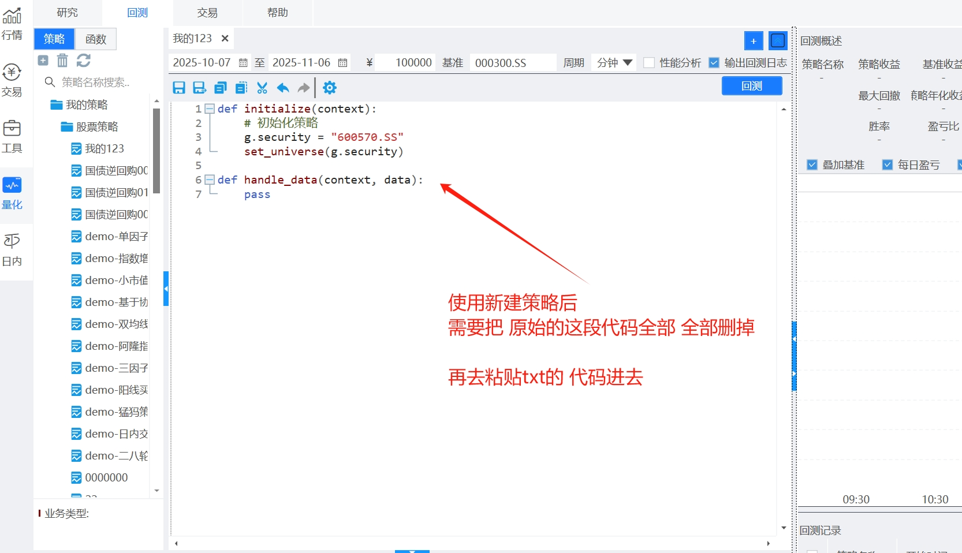Switch to the 函数 tab
The width and height of the screenshot is (962, 553).
96,39
